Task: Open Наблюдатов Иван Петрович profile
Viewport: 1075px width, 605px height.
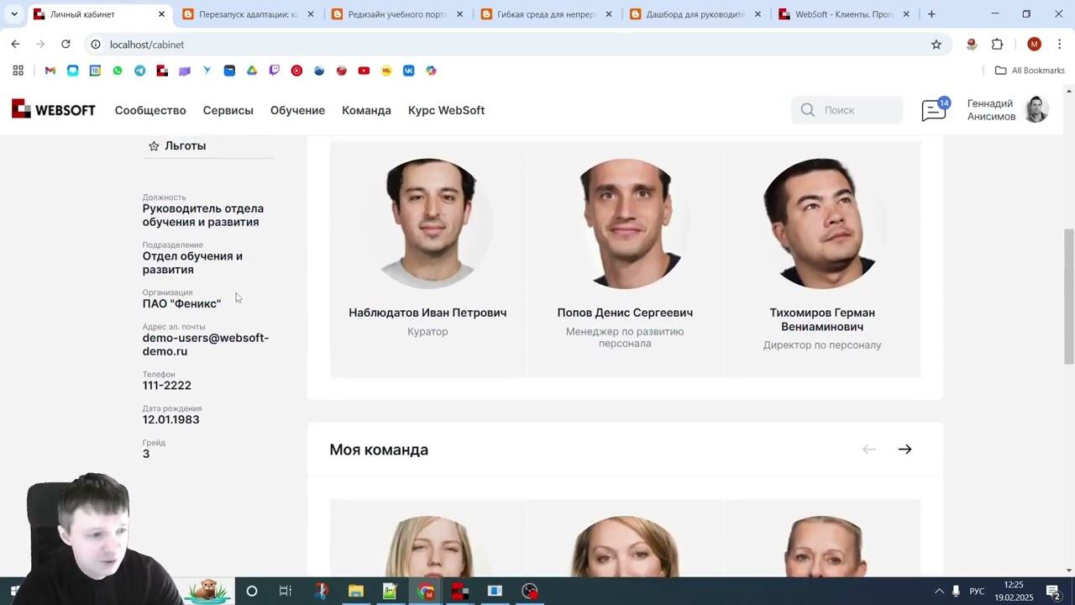Action: click(427, 313)
